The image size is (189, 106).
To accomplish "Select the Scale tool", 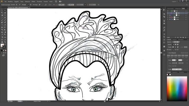I will [x=5, y=25].
